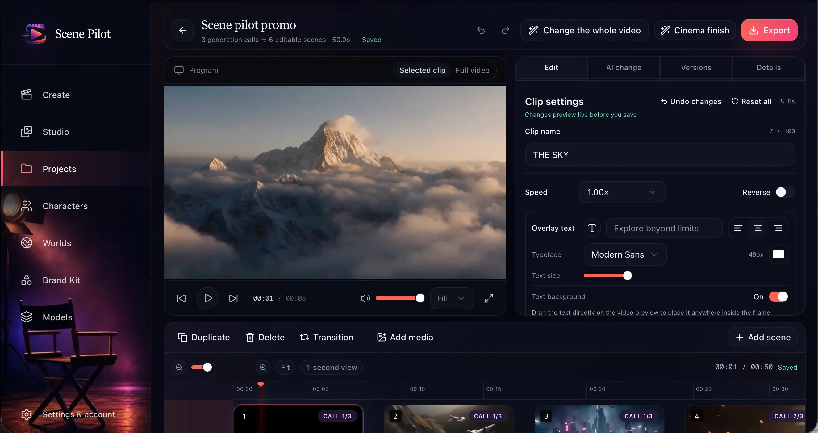This screenshot has width=818, height=433.
Task: Click Reset all
Action: coord(751,101)
